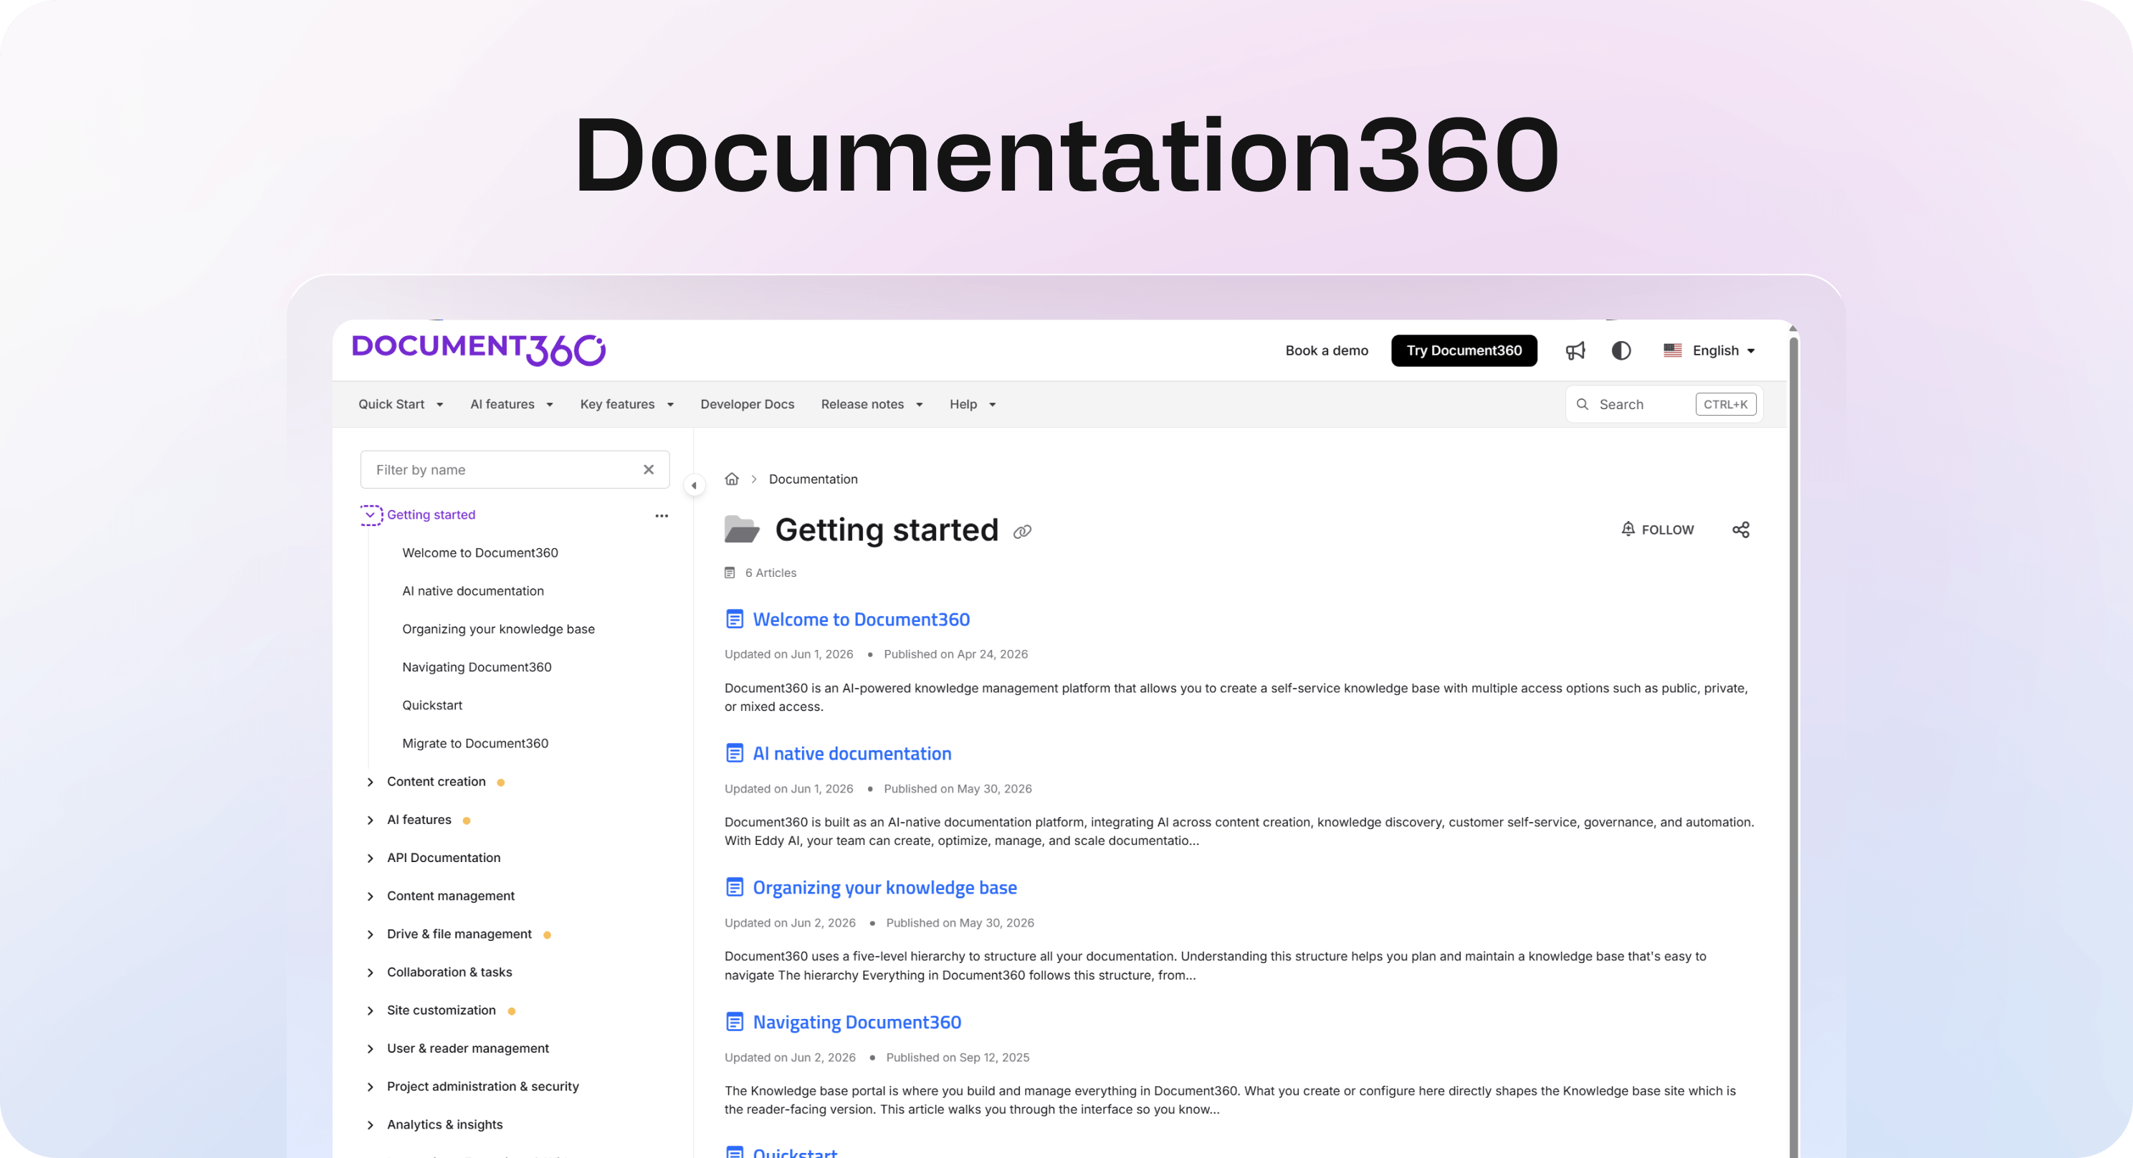Open the Key features menu
The width and height of the screenshot is (2133, 1158).
tap(627, 404)
